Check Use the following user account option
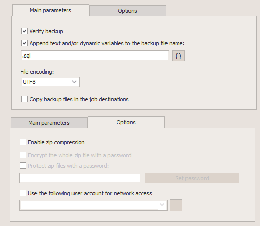Image resolution: width=260 pixels, height=227 pixels. (23, 193)
